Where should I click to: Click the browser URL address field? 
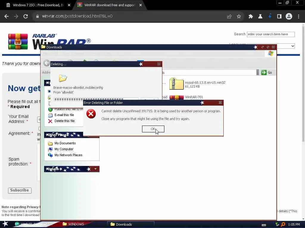pos(128,16)
